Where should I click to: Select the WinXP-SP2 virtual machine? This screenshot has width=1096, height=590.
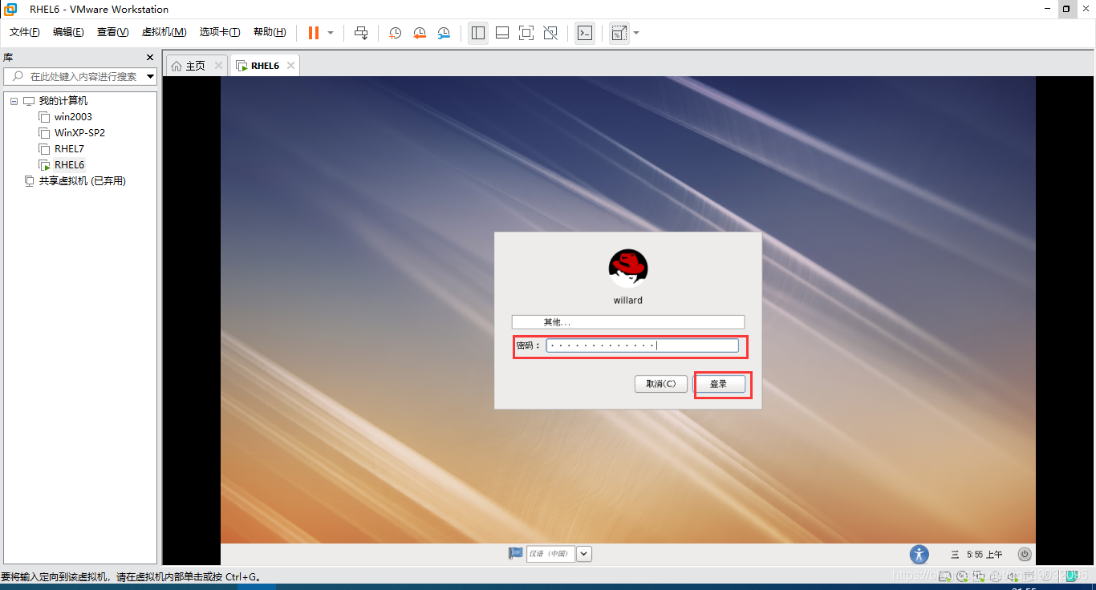[79, 133]
